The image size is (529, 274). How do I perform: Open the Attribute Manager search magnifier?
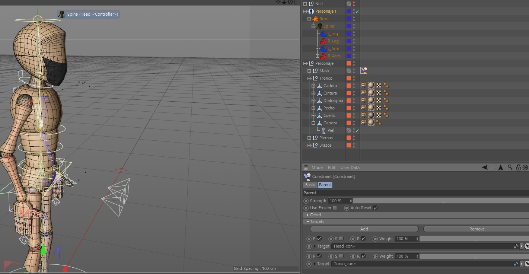(x=510, y=168)
